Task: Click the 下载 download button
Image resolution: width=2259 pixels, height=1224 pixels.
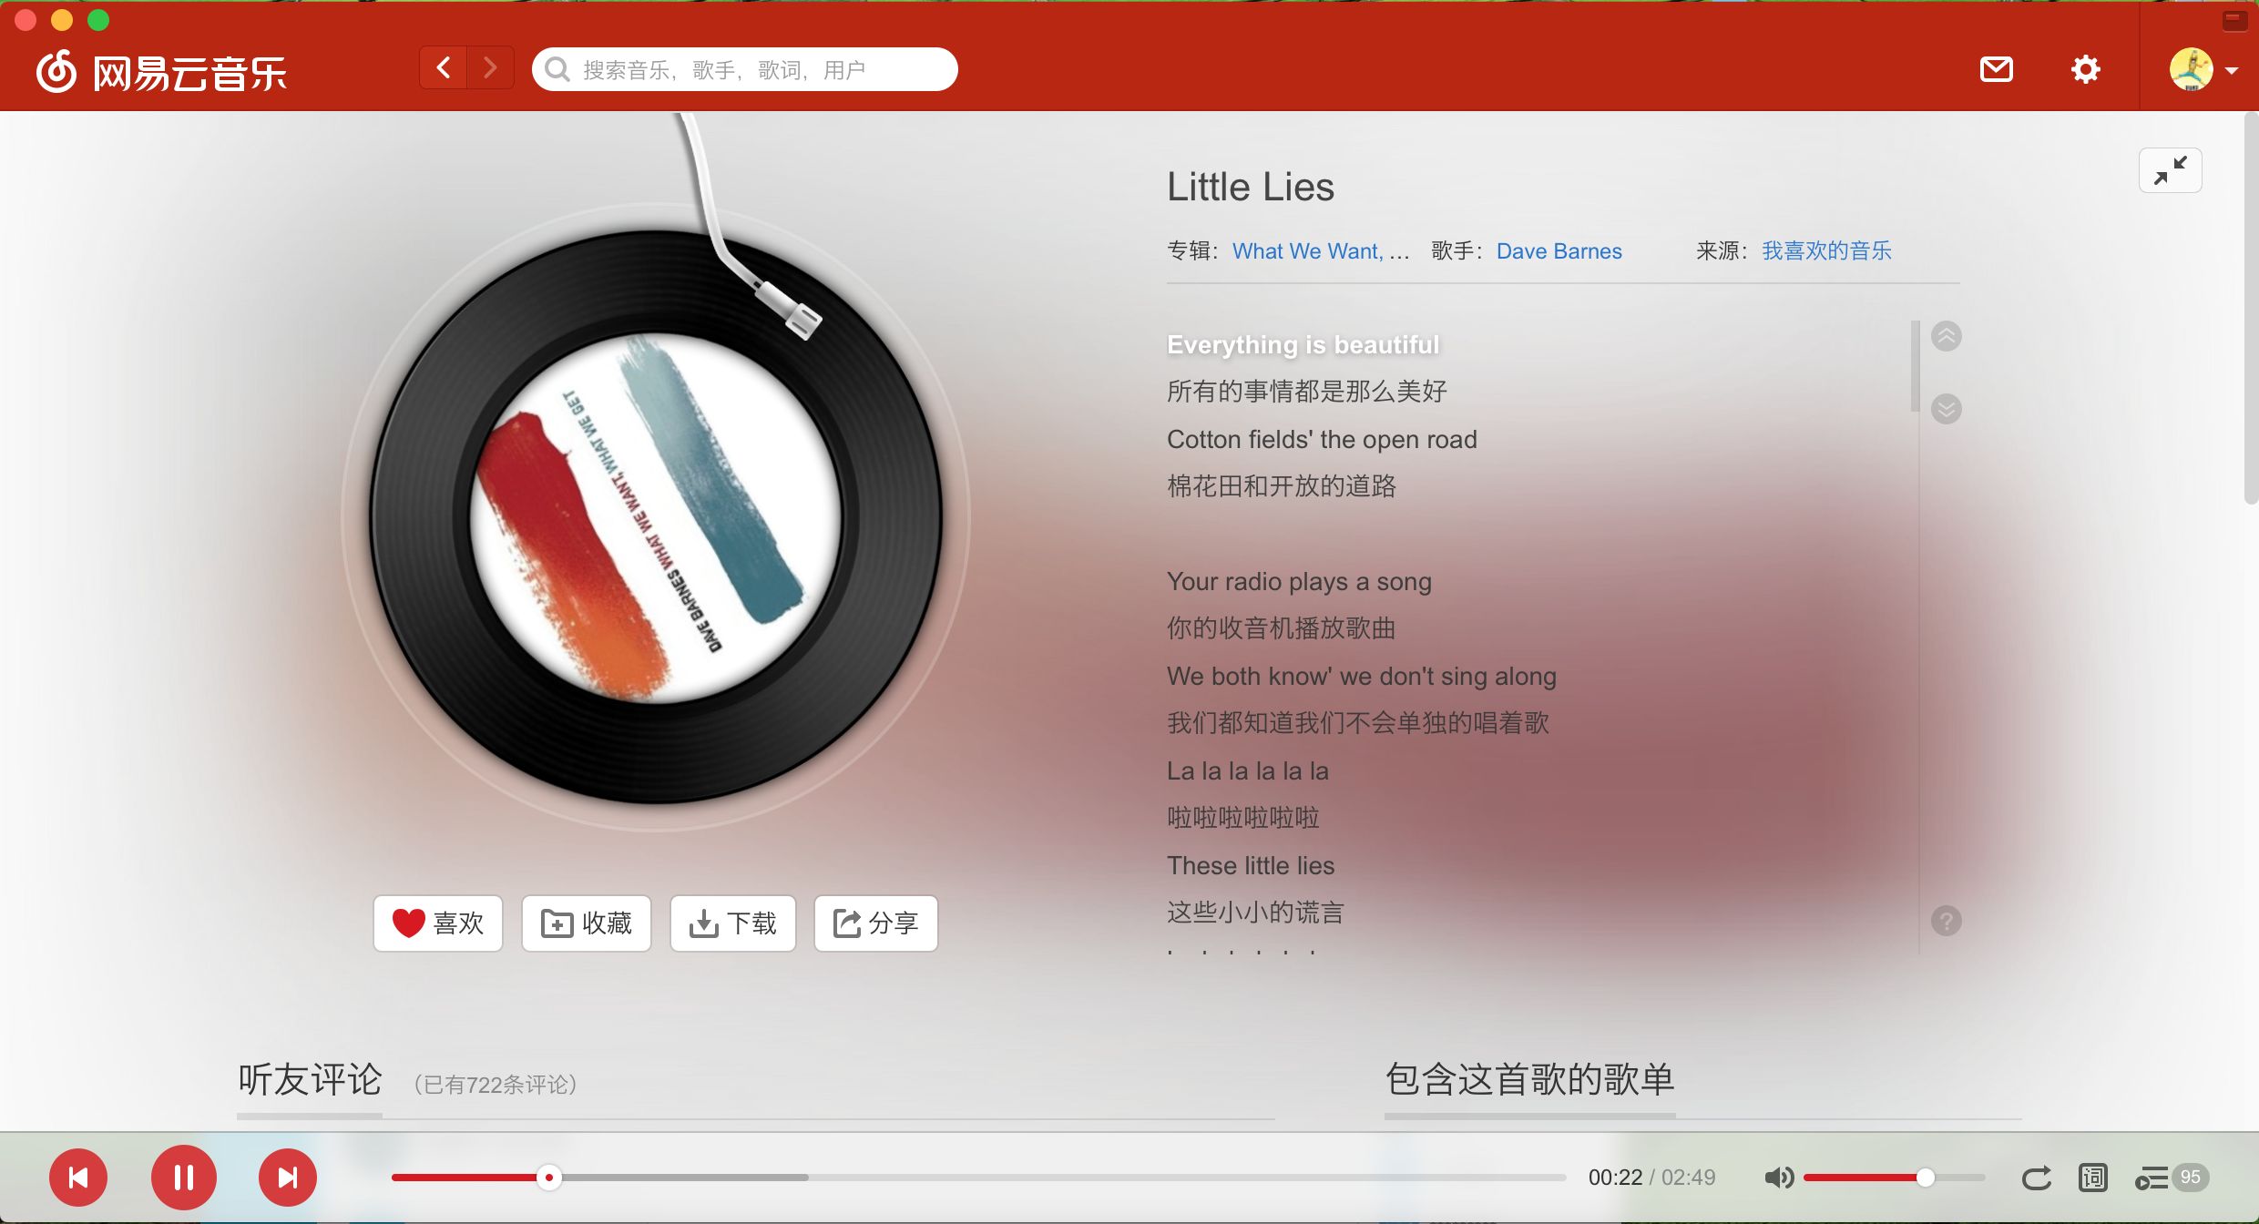Action: tap(733, 923)
